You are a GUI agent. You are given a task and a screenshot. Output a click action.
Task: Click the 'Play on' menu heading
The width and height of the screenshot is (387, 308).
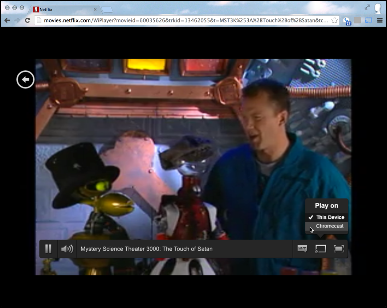(x=326, y=206)
